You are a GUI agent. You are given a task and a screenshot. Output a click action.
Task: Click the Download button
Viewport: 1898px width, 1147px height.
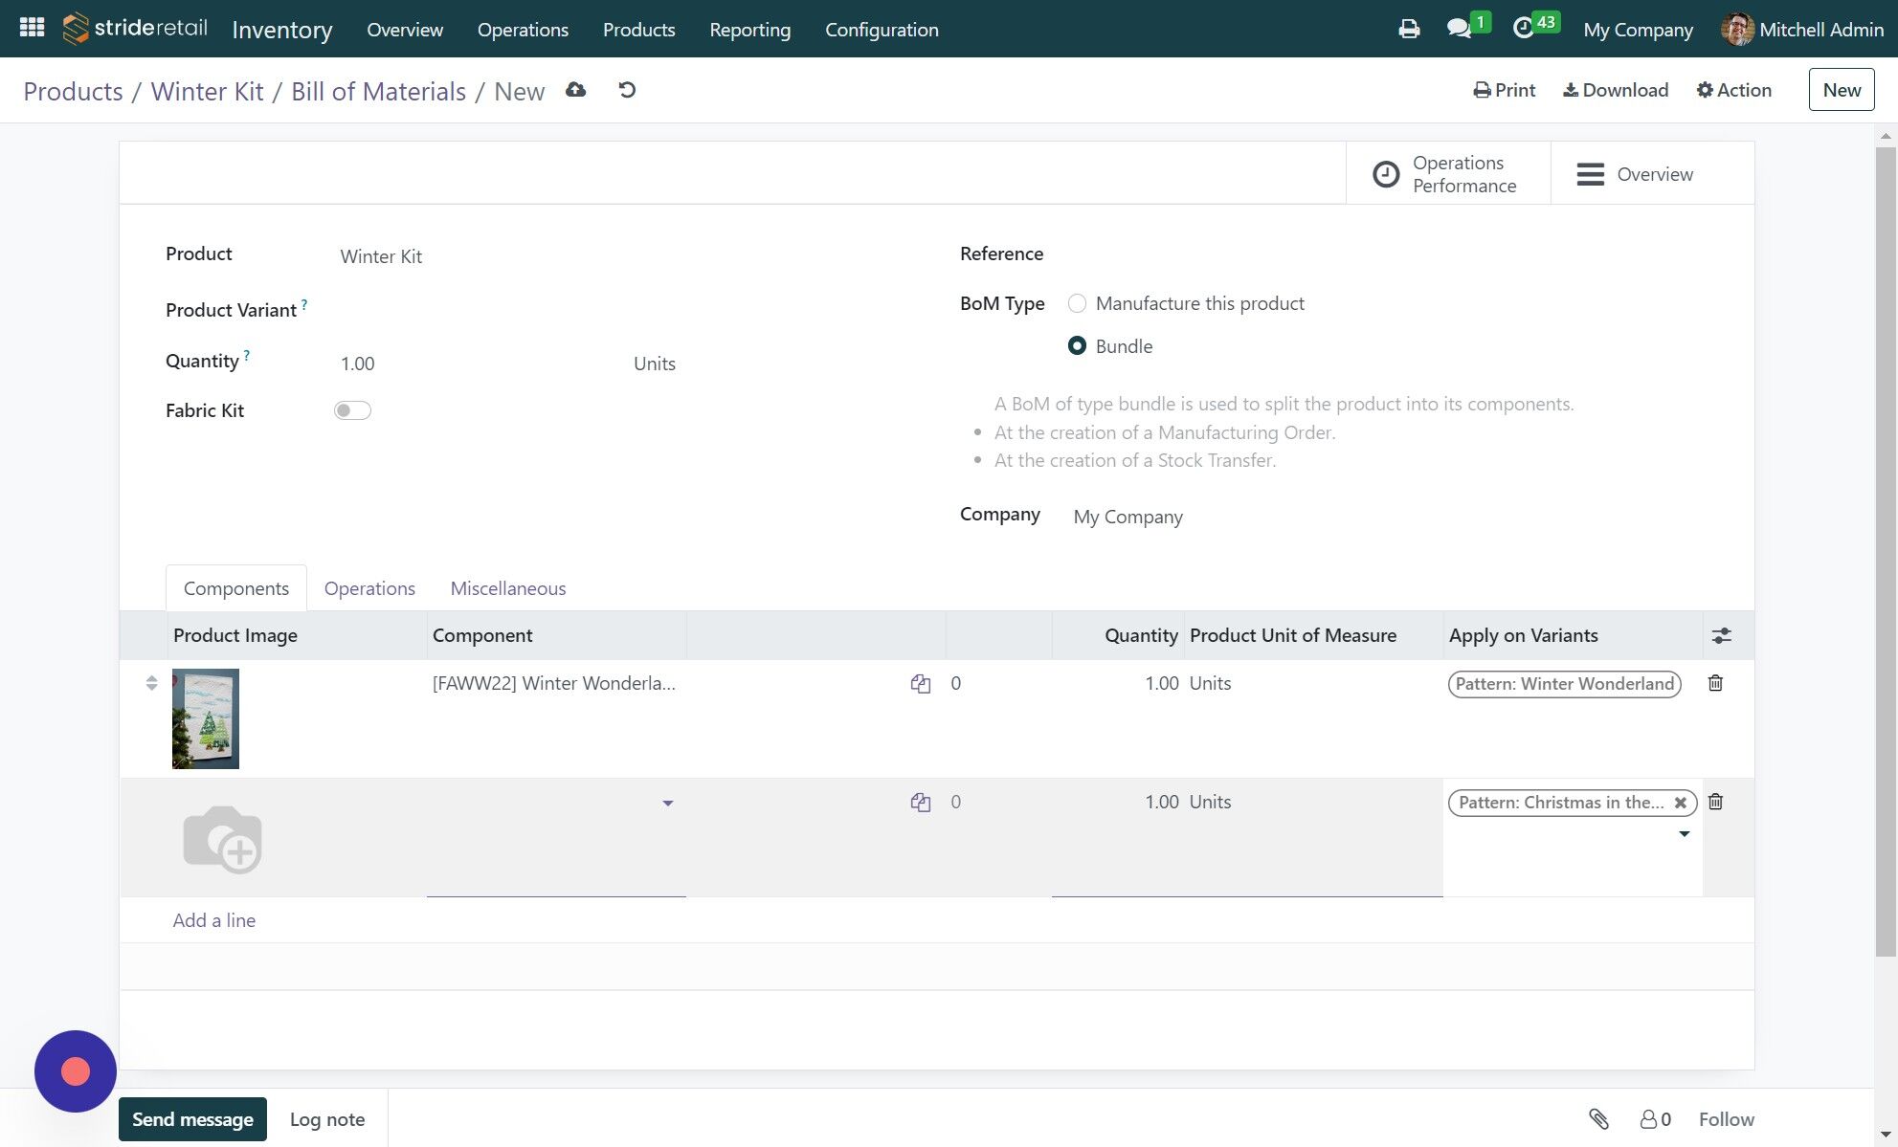click(1616, 90)
